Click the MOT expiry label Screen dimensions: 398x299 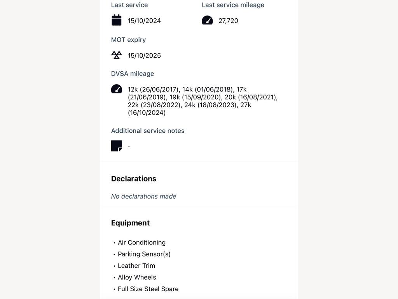[128, 40]
